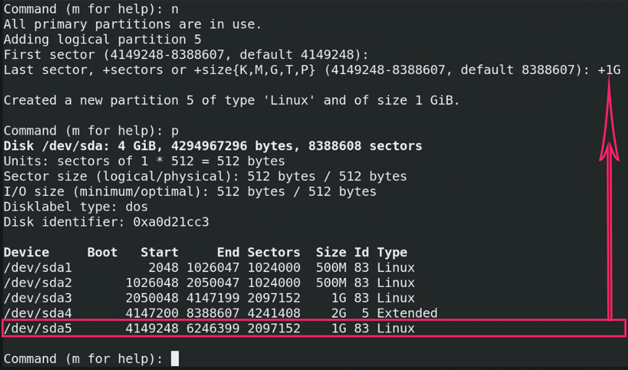Click end sector '4147199' in sda3 row
Viewport: 628px width, 370px height.
(x=213, y=298)
